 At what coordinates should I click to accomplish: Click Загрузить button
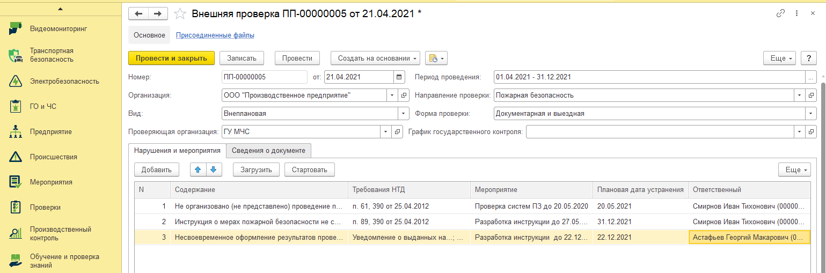[256, 170]
